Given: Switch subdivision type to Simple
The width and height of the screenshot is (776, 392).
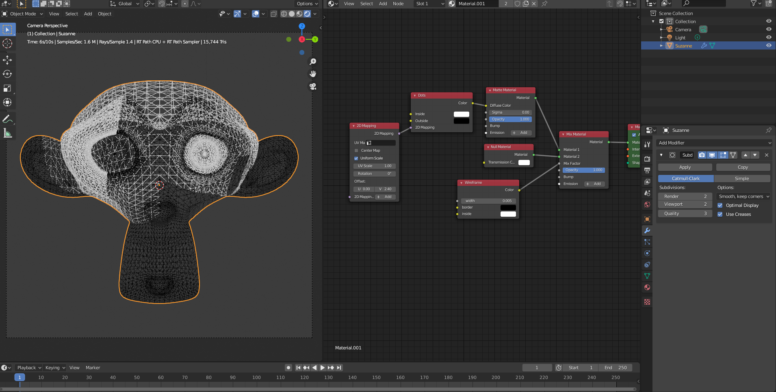Looking at the screenshot, I should tap(741, 179).
